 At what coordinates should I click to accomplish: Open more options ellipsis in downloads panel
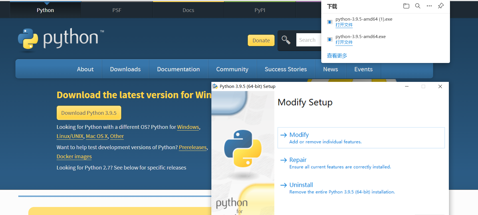[429, 6]
